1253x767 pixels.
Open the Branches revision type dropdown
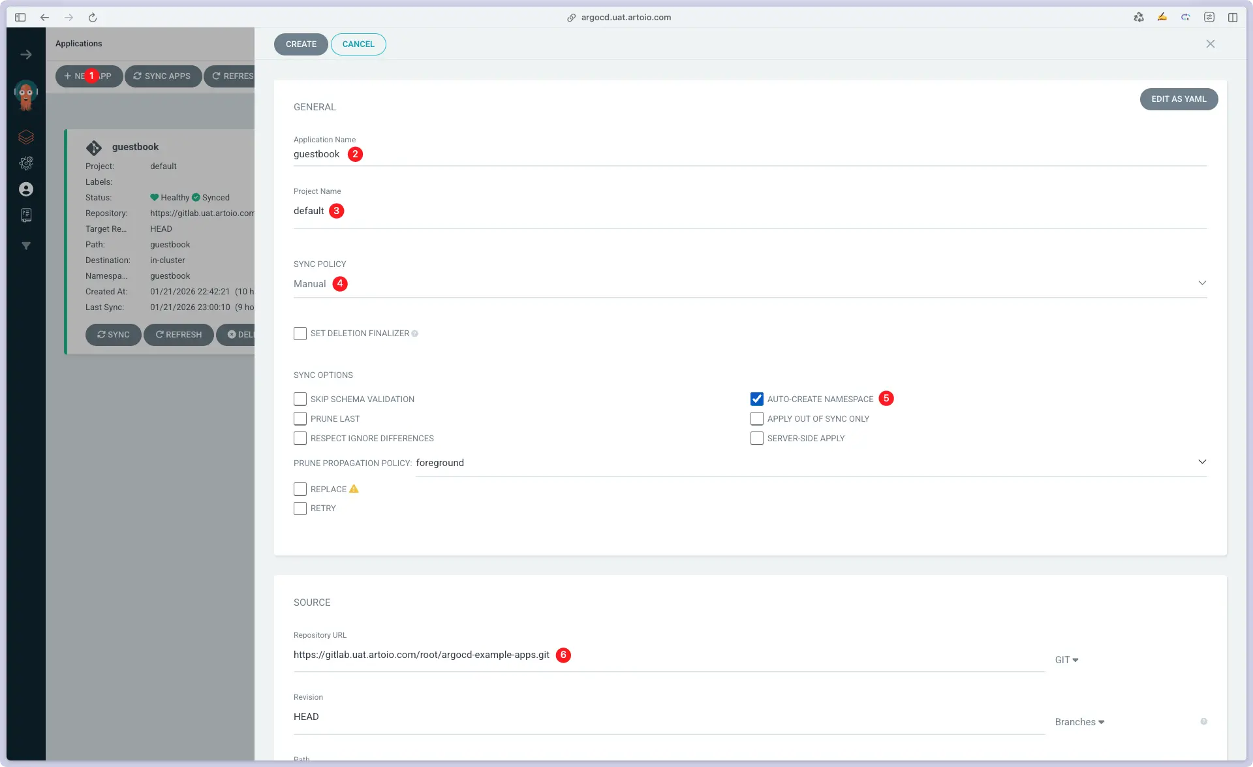[1079, 722]
